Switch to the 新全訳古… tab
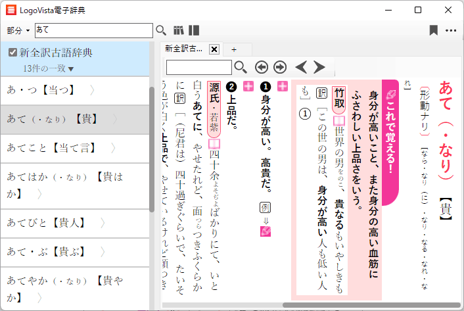Screen dimensions: 464x311 [184, 49]
